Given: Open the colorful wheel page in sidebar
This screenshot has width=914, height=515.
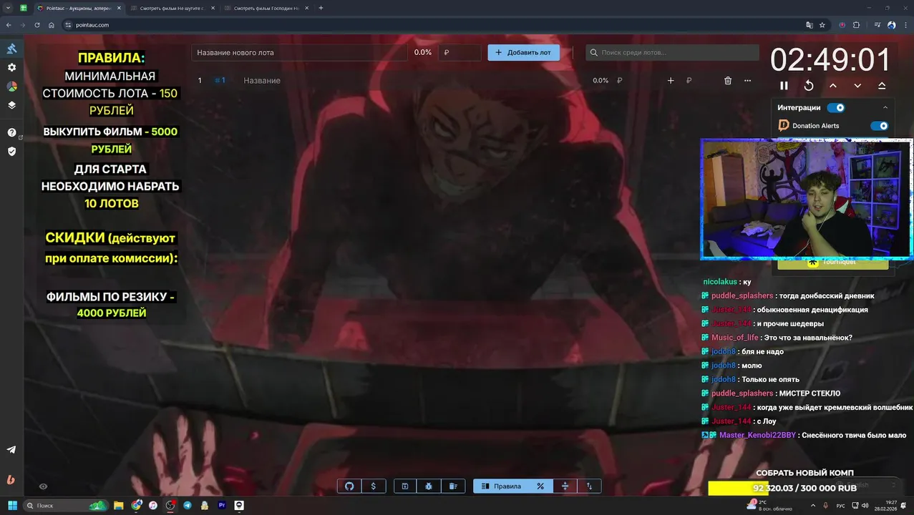Looking at the screenshot, I should [x=11, y=86].
